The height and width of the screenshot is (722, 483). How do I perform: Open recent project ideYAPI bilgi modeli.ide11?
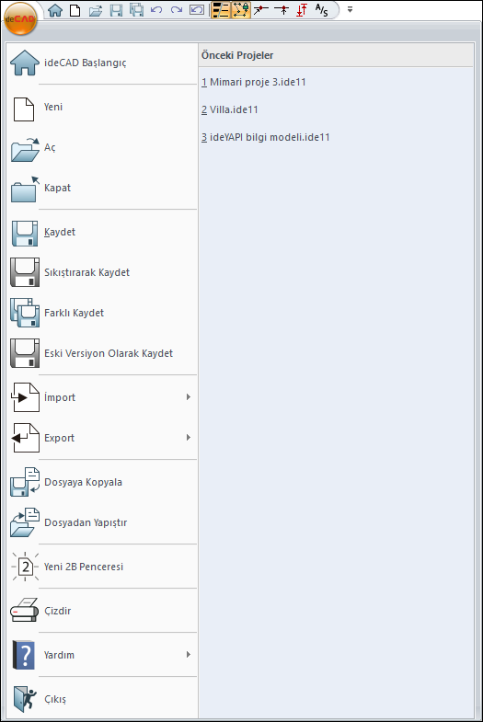pyautogui.click(x=266, y=137)
